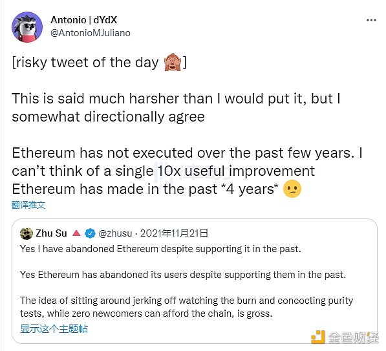The image size is (386, 351).
Task: Click the 'somewhat directionally agree' text
Action: [x=108, y=116]
